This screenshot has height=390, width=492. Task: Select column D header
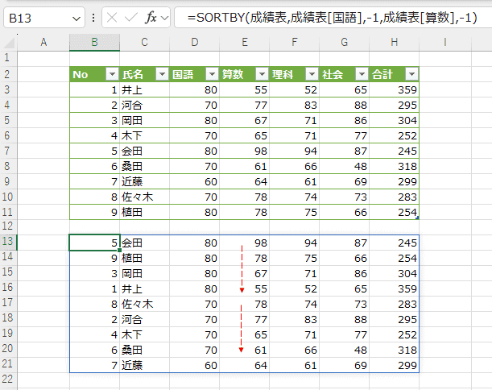195,42
